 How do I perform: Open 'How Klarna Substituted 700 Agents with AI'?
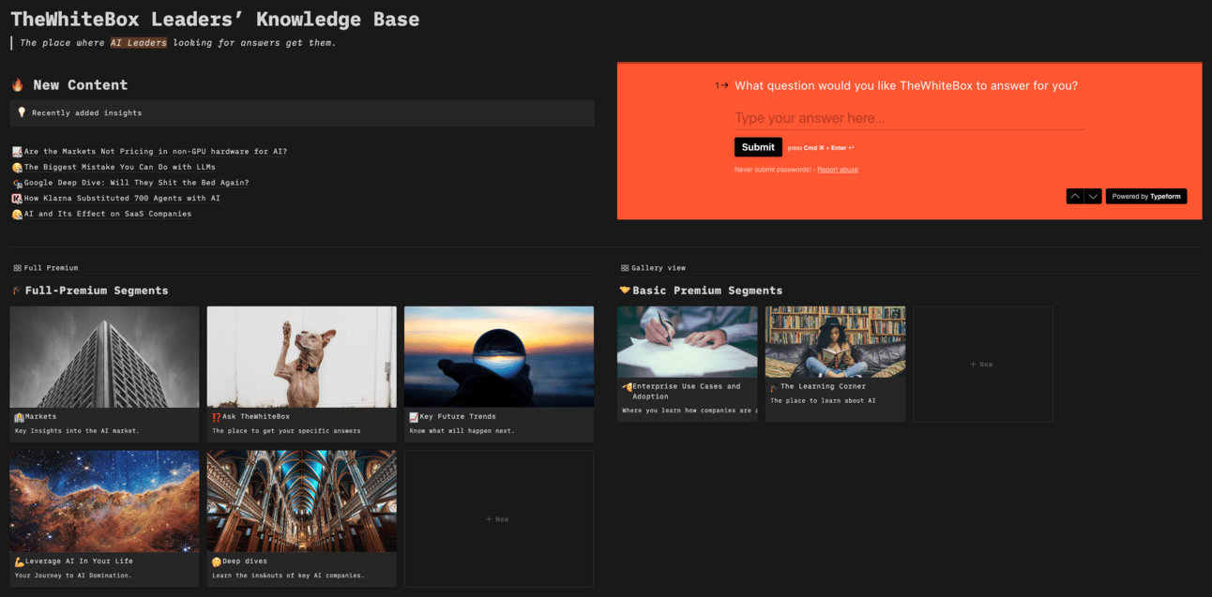[122, 198]
